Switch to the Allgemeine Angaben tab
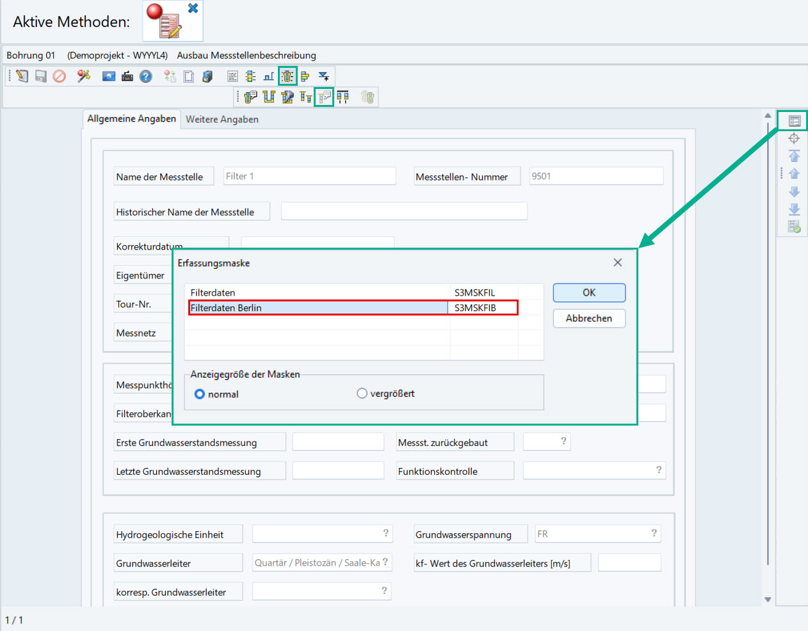This screenshot has height=631, width=808. tap(131, 119)
